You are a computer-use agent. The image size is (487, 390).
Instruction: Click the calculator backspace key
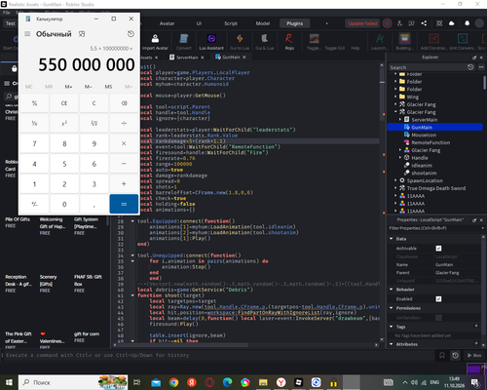(124, 103)
